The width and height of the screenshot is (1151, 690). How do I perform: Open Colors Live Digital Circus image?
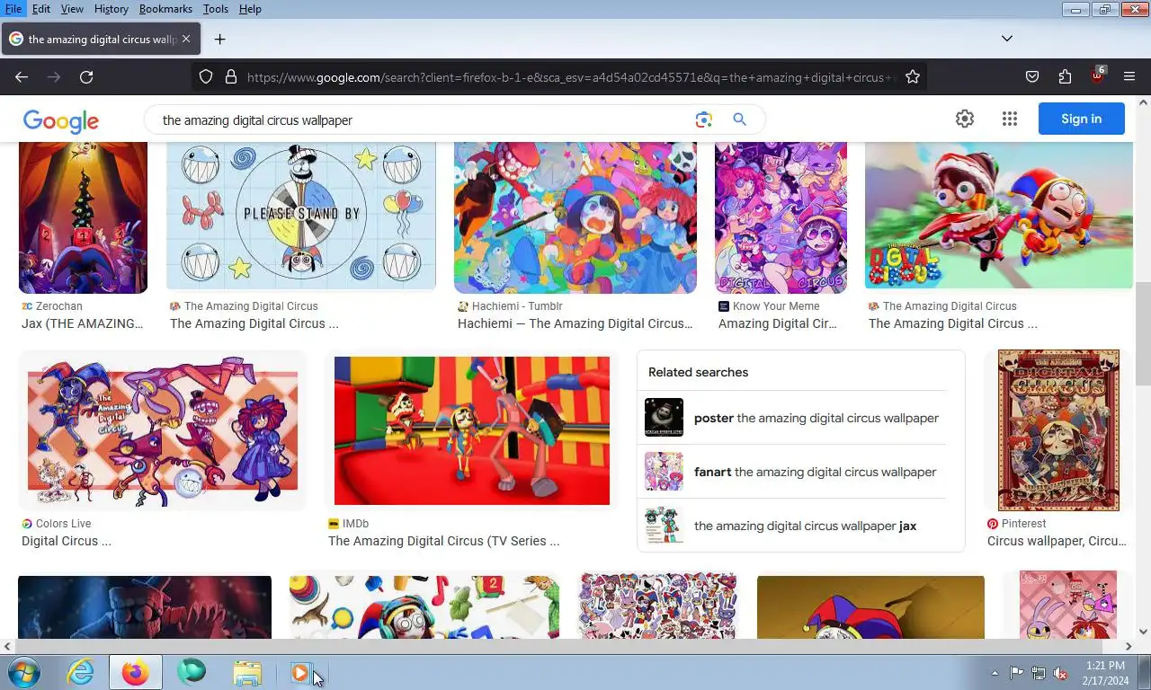[x=163, y=430]
